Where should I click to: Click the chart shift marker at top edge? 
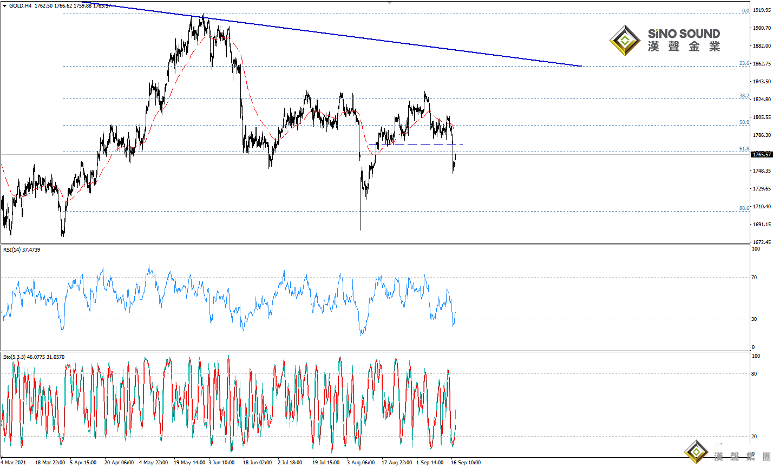[389, 3]
